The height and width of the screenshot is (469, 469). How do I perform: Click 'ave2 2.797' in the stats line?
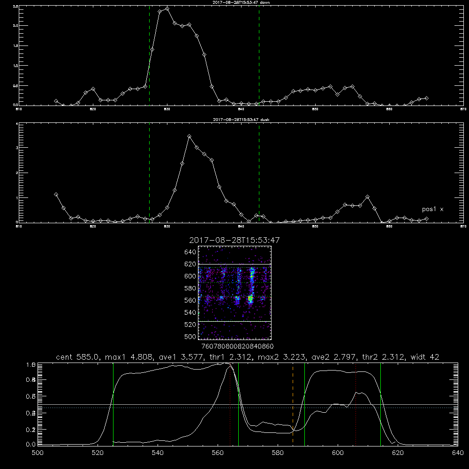(334, 357)
